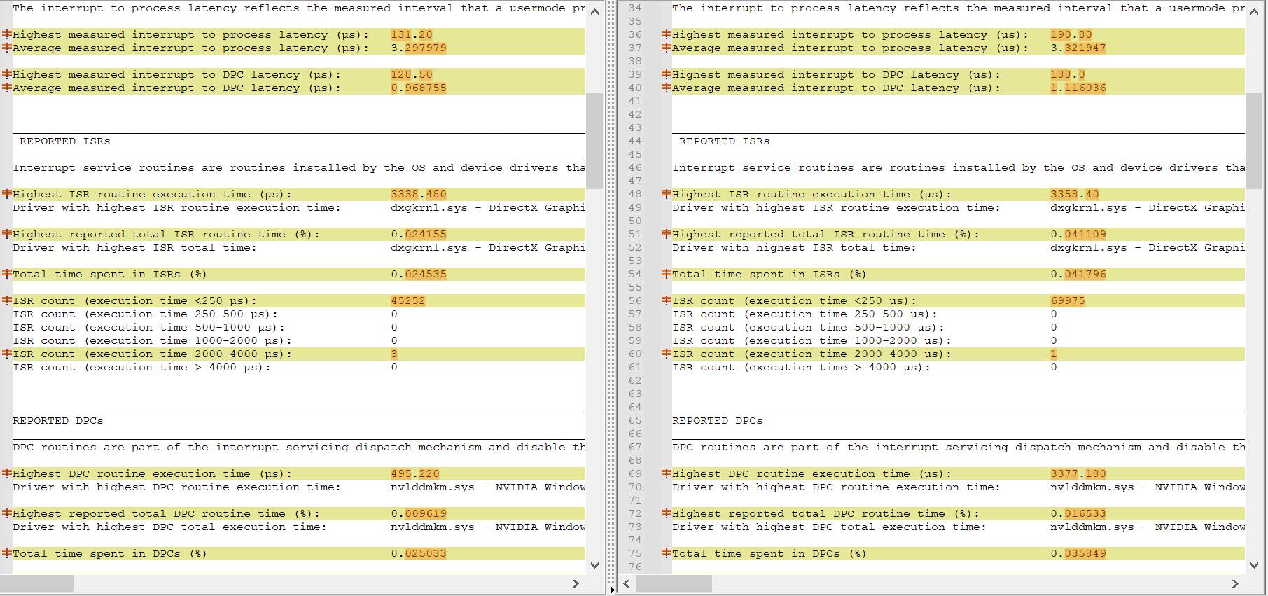Click right pane diff marker beside 'Total time spent in DPCs'
The width and height of the screenshot is (1268, 596).
pos(667,553)
